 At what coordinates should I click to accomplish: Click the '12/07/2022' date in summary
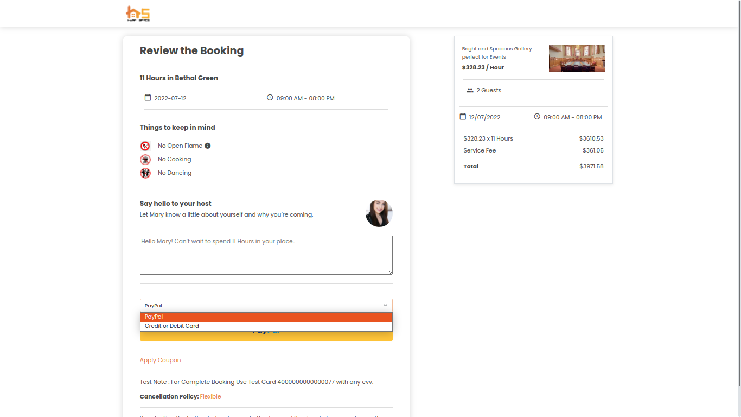click(x=485, y=117)
